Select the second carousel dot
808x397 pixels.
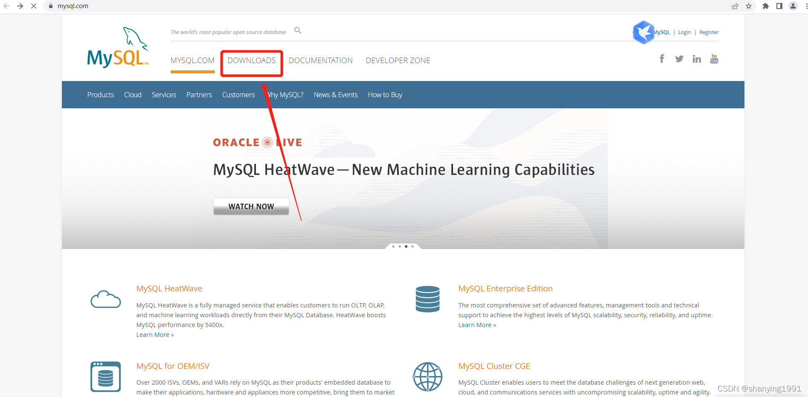coord(400,246)
